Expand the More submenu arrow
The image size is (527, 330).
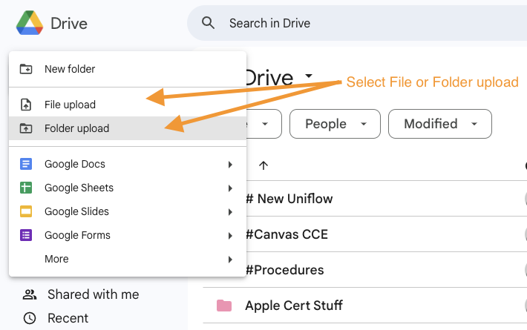230,260
